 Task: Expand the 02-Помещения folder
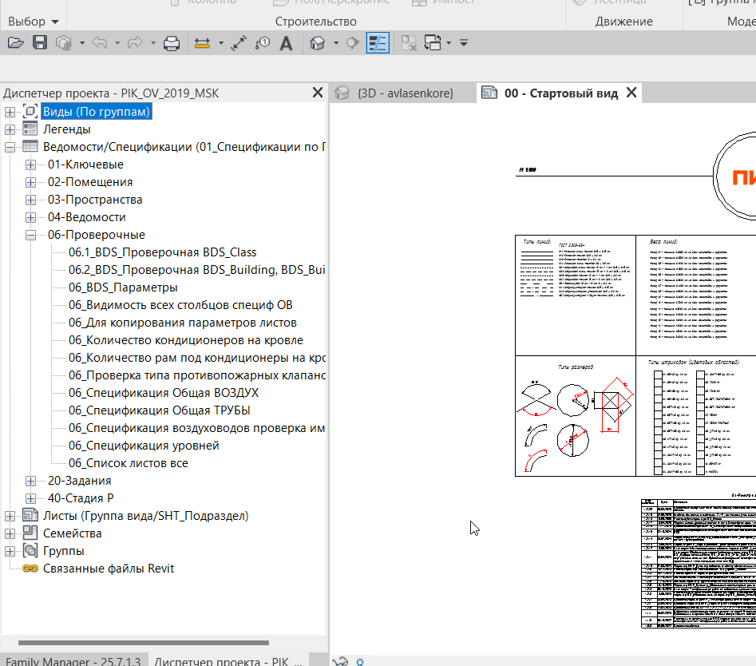coord(30,182)
